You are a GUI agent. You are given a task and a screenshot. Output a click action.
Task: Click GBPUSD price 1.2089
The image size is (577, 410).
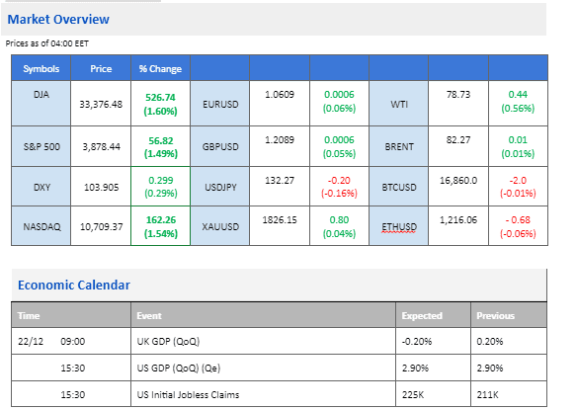tap(280, 140)
